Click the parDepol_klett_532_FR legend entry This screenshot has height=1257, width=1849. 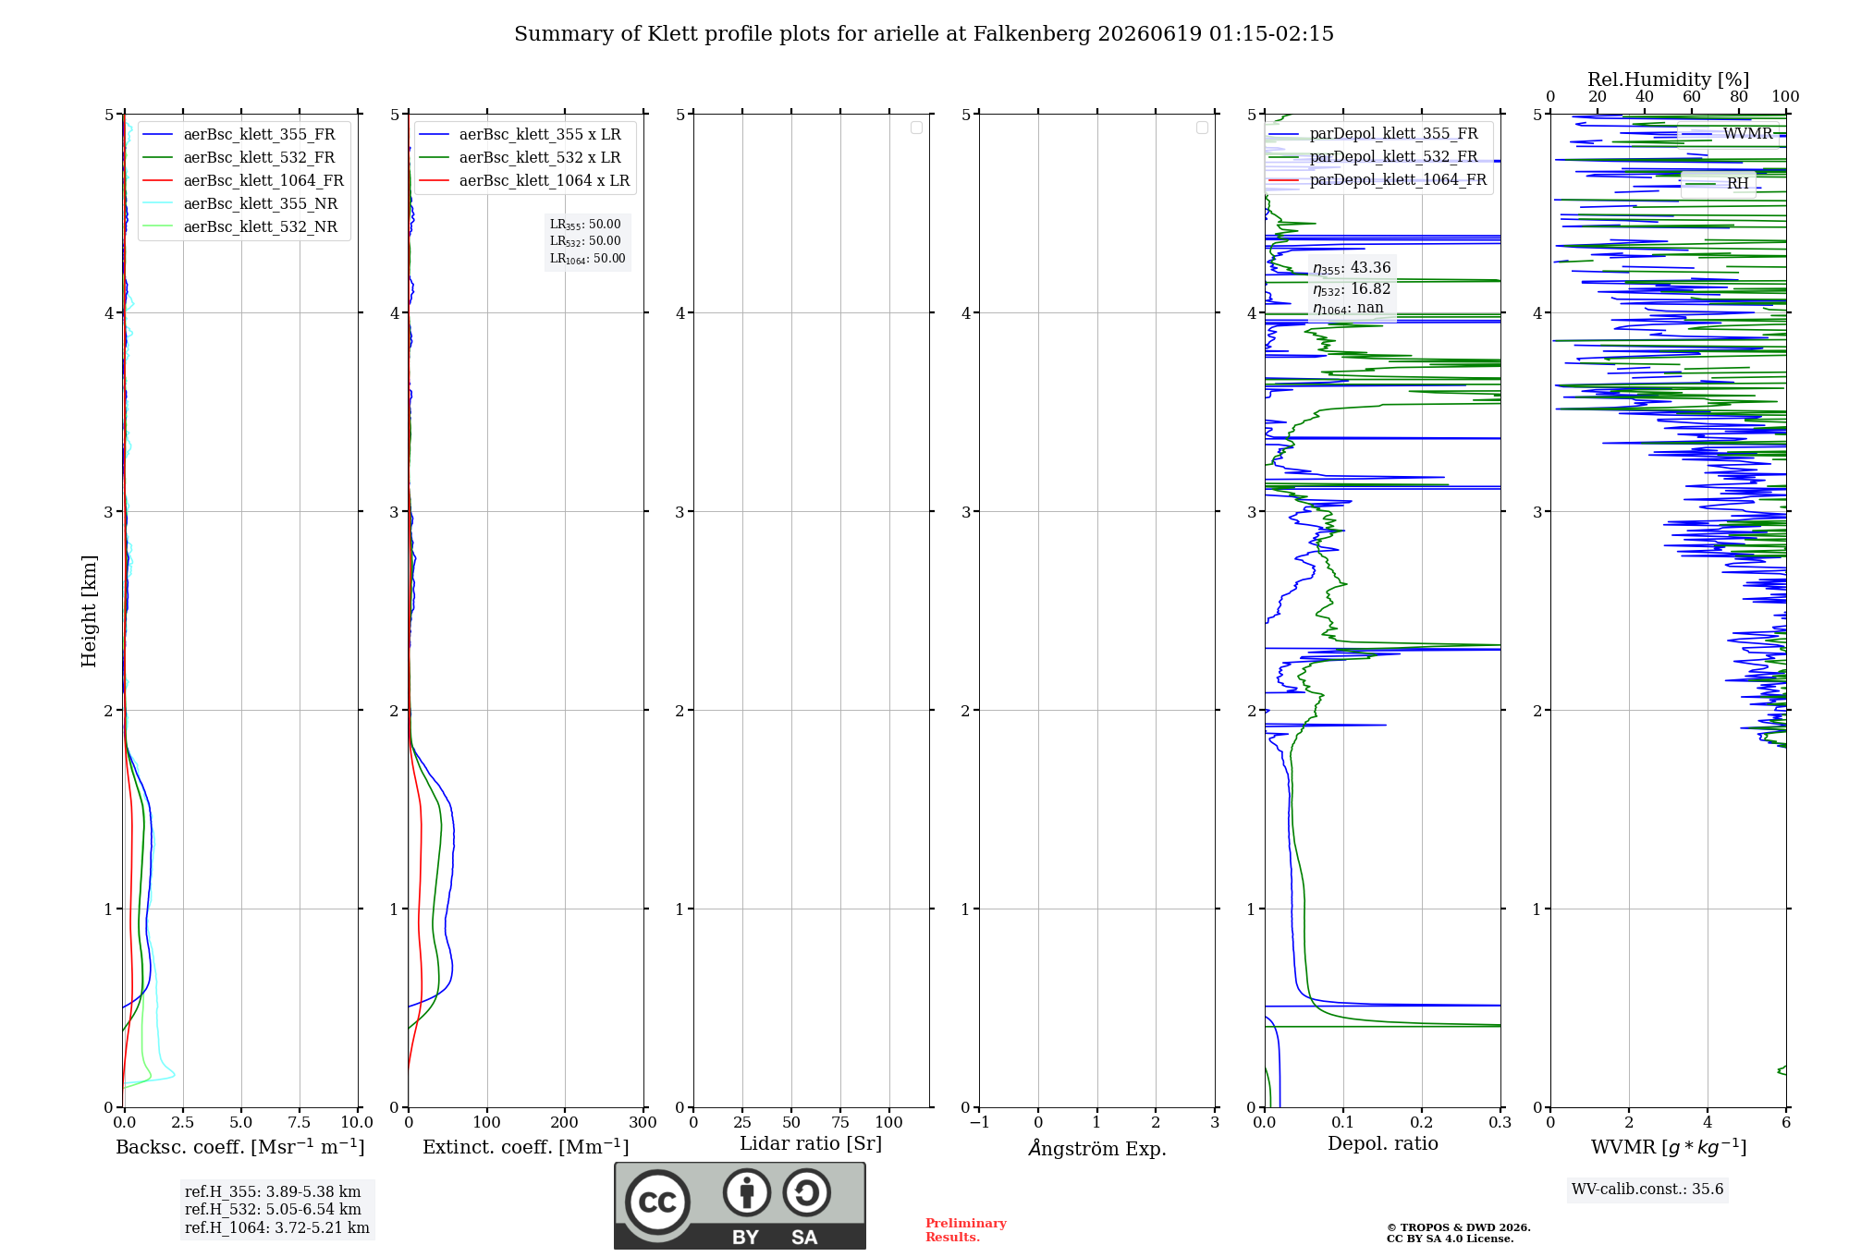click(x=1374, y=157)
